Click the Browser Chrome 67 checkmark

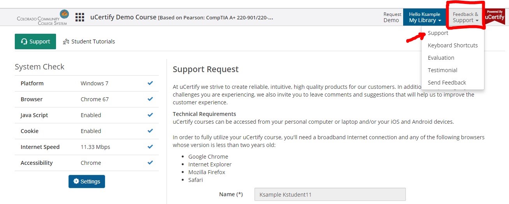pos(150,99)
